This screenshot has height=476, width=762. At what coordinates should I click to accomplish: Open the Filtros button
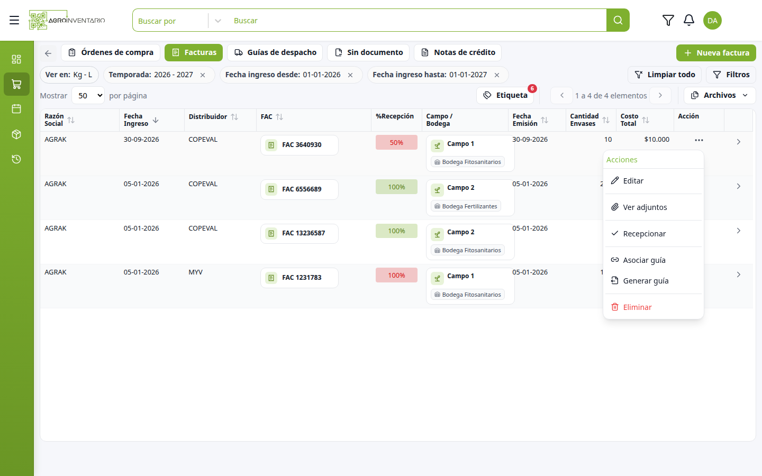pos(731,75)
